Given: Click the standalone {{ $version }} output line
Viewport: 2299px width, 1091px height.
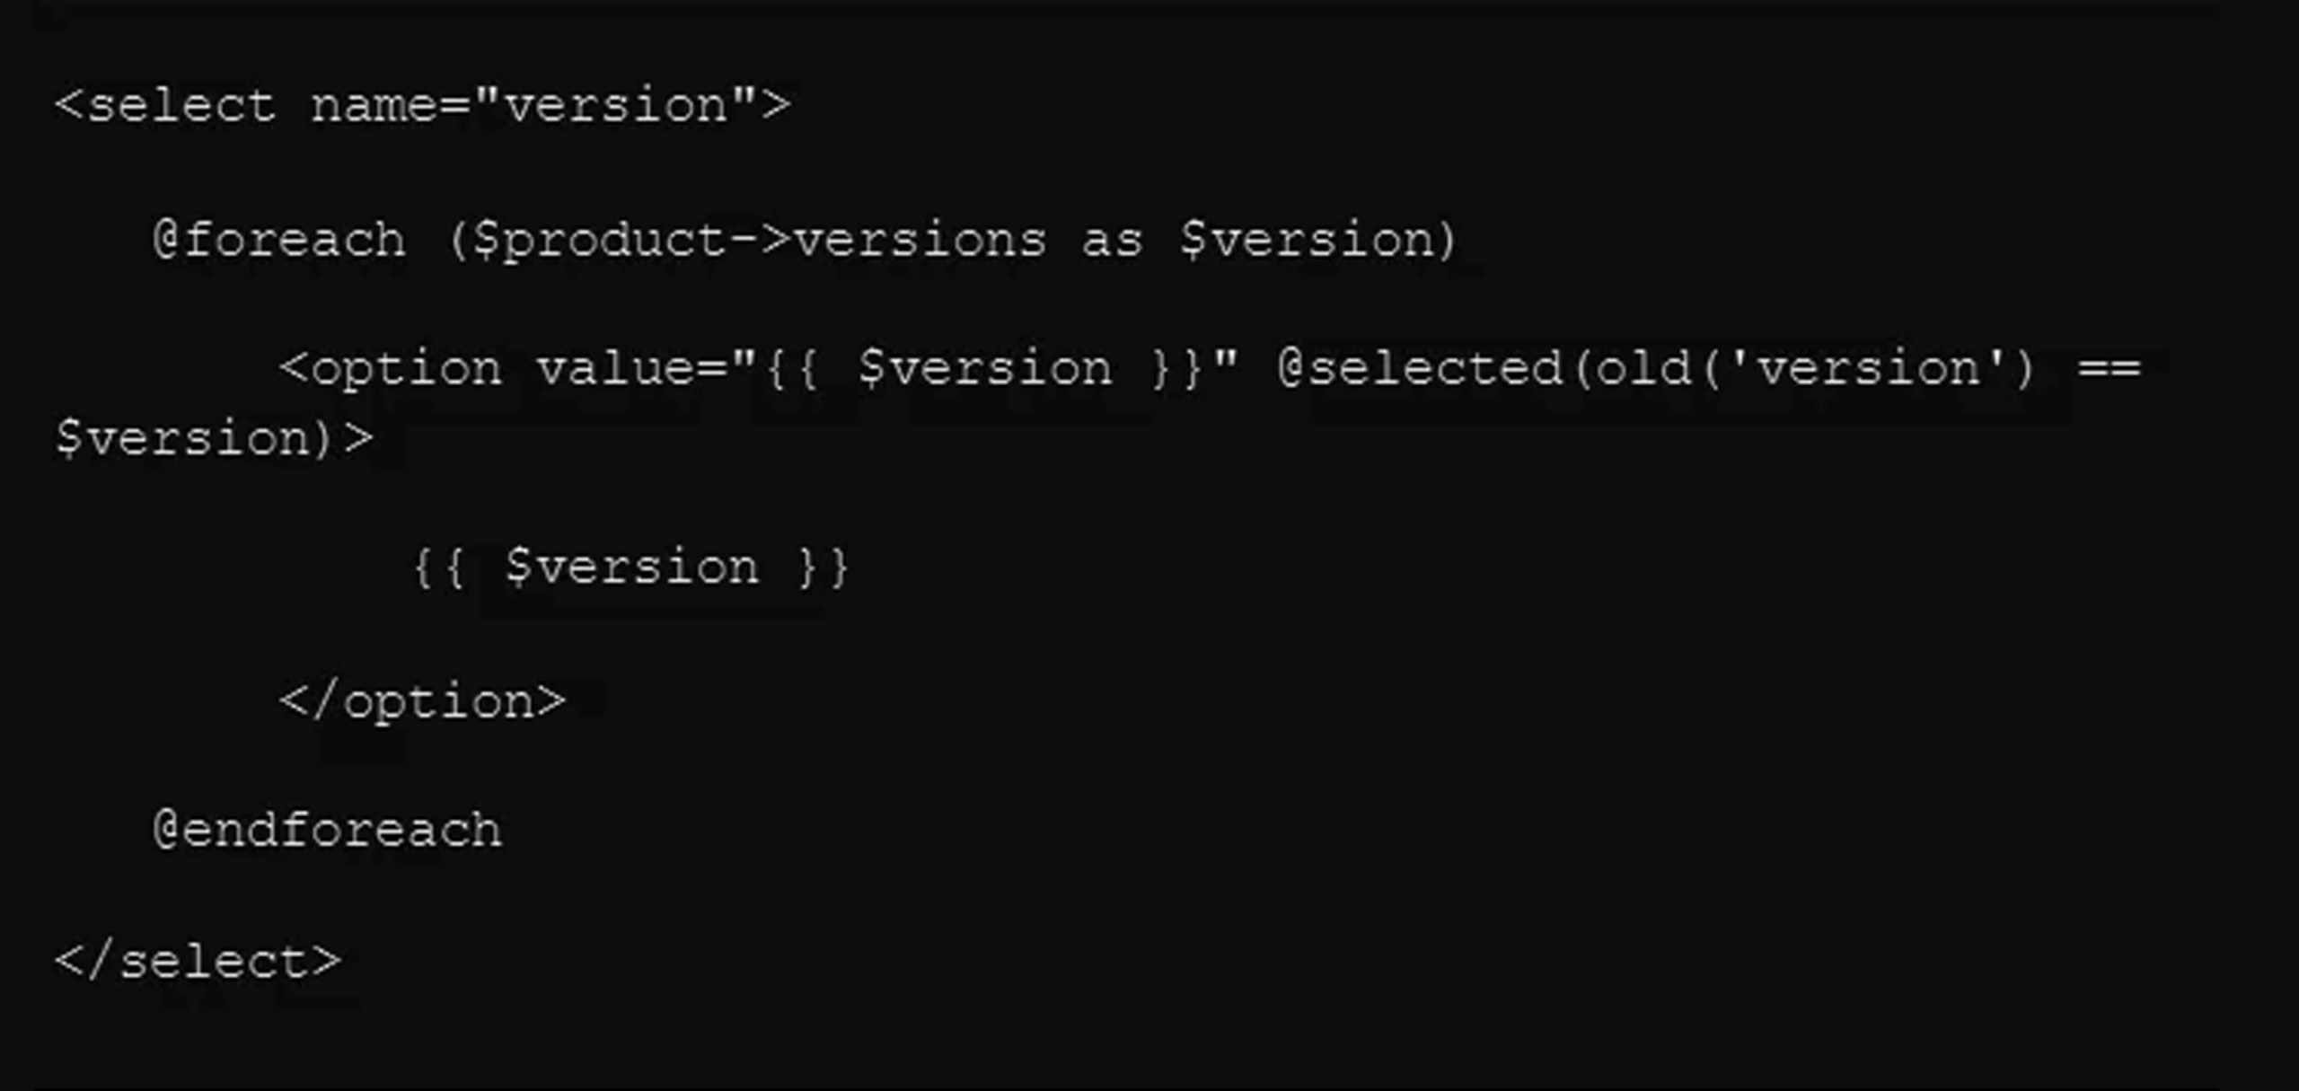Looking at the screenshot, I should click(631, 567).
